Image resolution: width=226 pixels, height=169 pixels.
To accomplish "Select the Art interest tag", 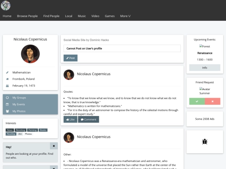I will pyautogui.click(x=20, y=134).
